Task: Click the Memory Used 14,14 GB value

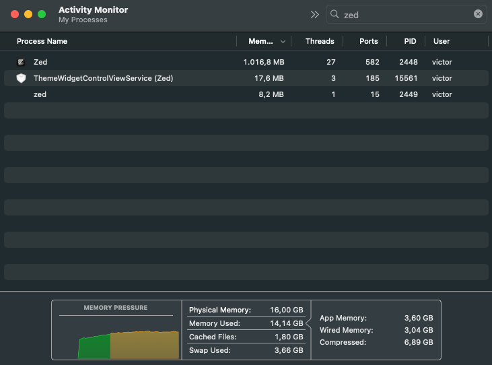Action: pos(287,323)
